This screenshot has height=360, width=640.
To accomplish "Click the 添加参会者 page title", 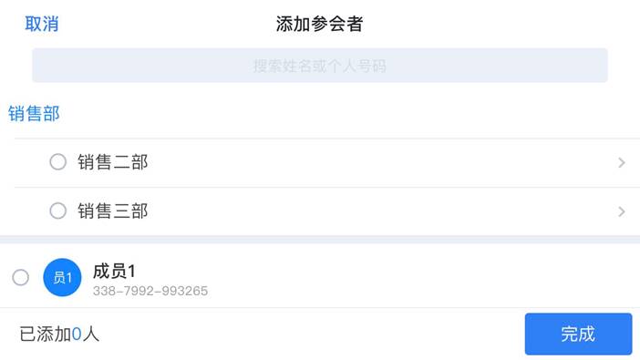I will (x=320, y=24).
